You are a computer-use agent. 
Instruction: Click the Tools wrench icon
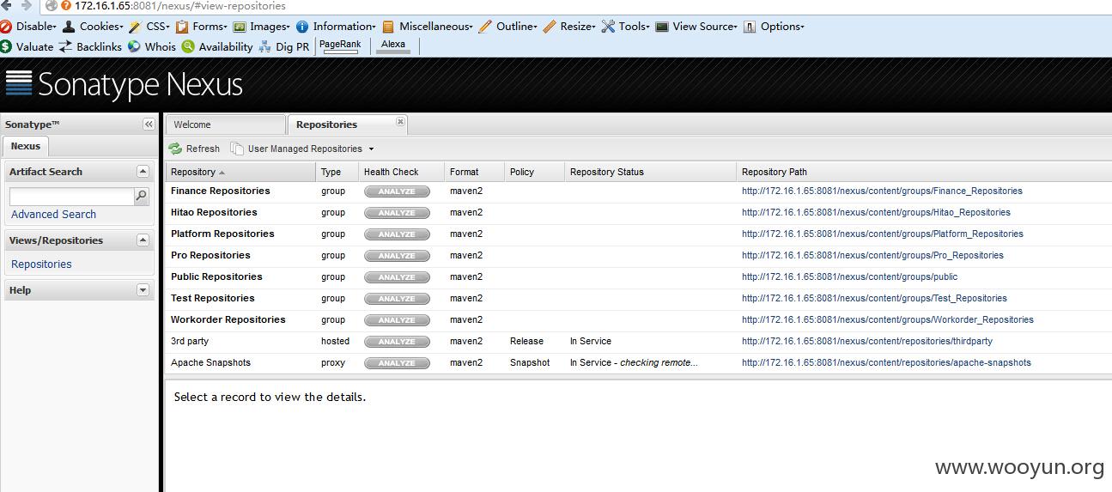click(608, 27)
